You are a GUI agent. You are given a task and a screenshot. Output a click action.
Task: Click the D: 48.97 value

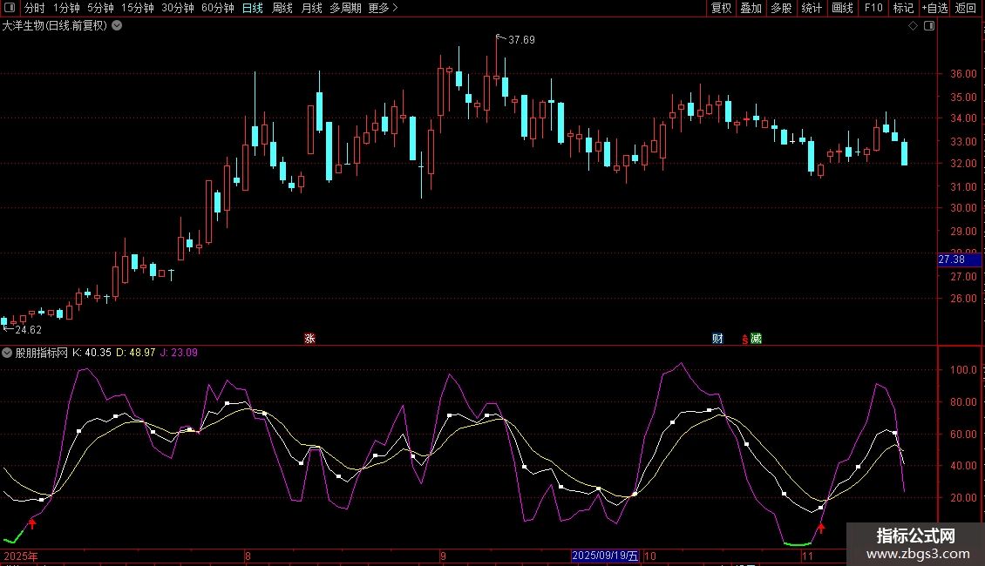click(x=136, y=353)
